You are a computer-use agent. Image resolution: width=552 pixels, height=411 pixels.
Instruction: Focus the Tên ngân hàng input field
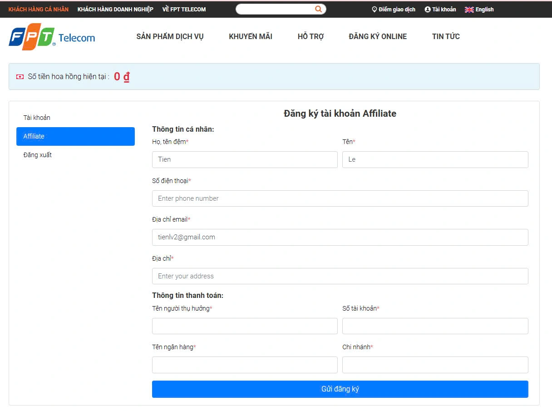pyautogui.click(x=245, y=365)
